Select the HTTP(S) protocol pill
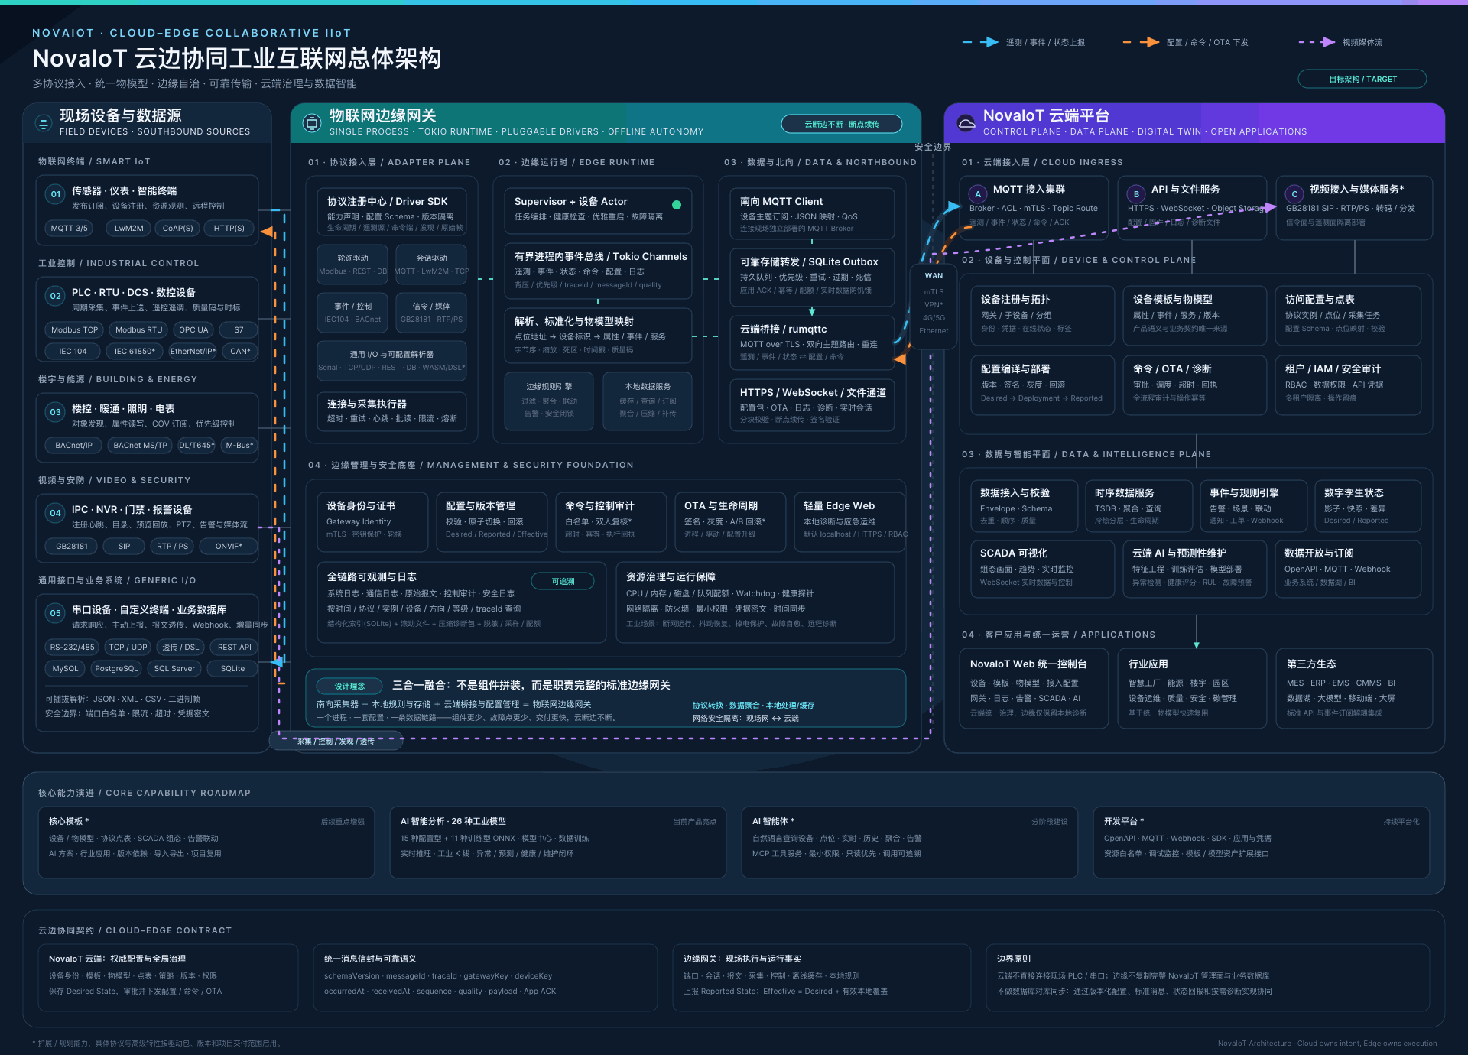Viewport: 1468px width, 1055px height. [x=229, y=228]
